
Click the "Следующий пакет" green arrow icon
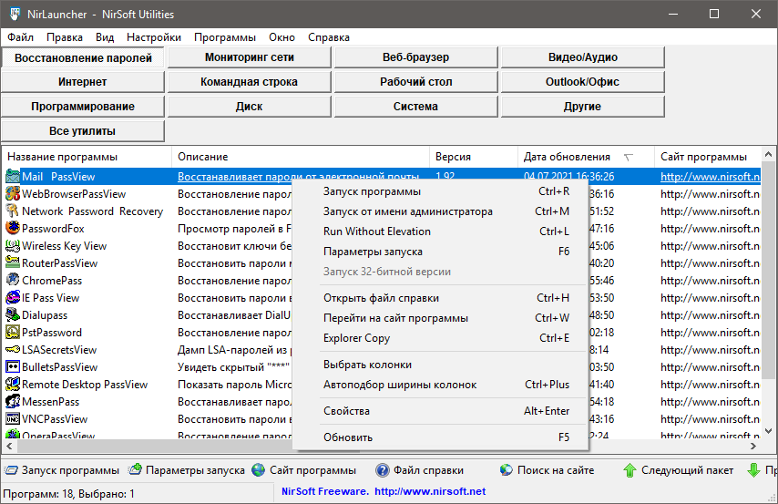tap(630, 471)
